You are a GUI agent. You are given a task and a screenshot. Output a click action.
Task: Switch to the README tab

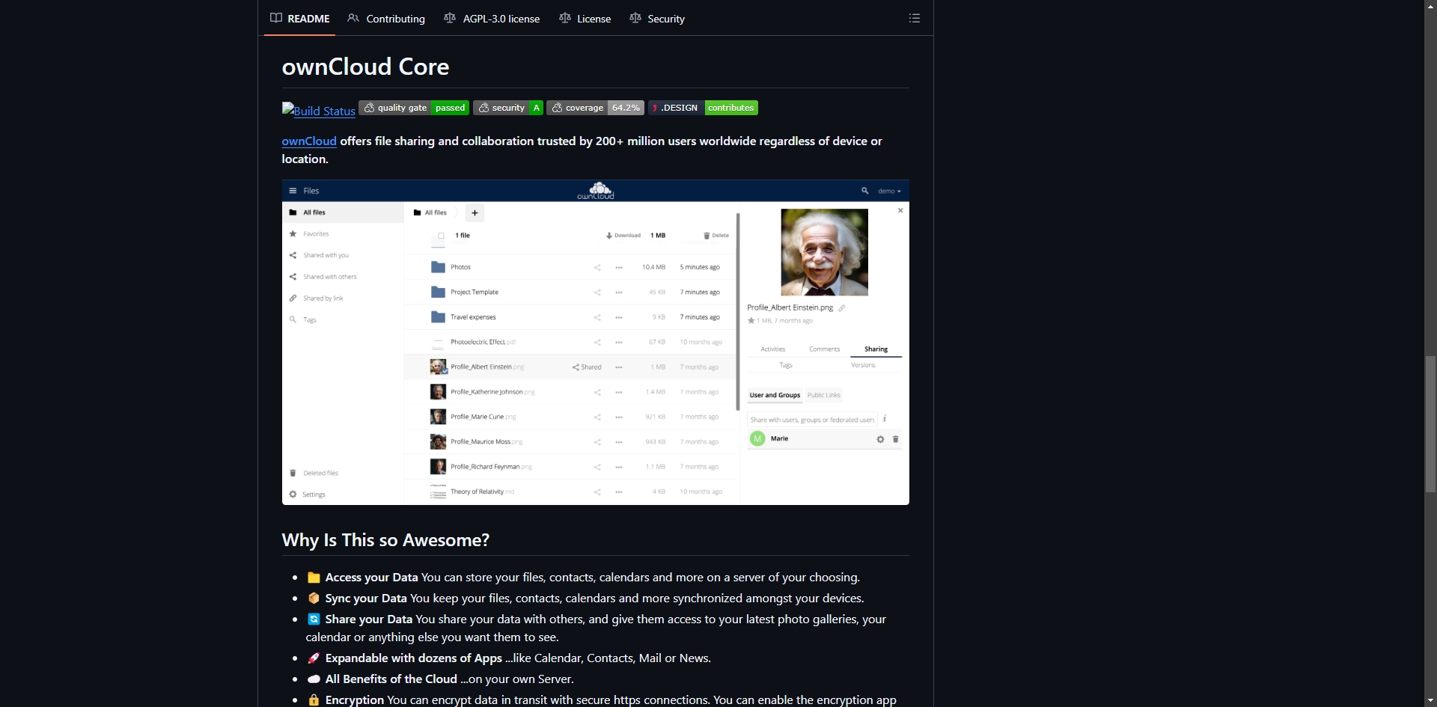pyautogui.click(x=299, y=18)
